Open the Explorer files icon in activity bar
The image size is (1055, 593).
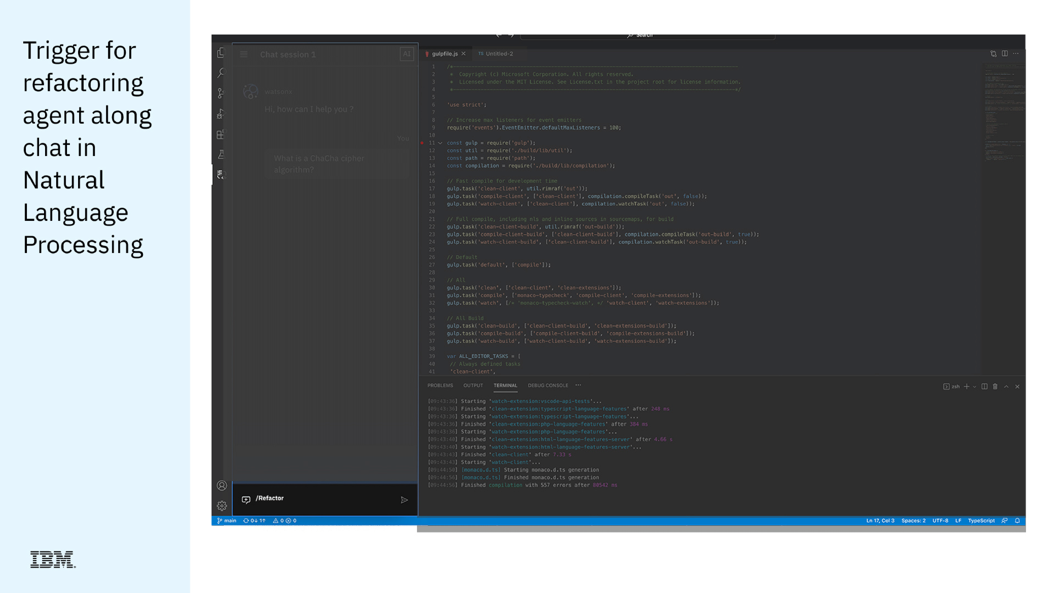click(221, 53)
